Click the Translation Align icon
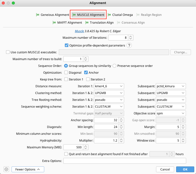This screenshot has width=196, height=174. coord(87,23)
